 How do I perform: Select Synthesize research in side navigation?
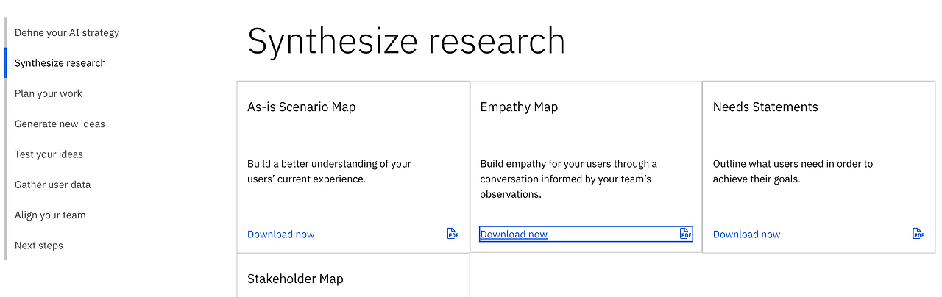[60, 63]
